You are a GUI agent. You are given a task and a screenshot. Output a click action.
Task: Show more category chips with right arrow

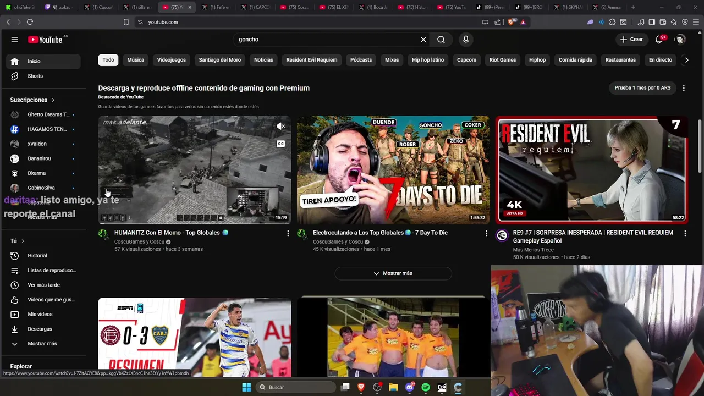pyautogui.click(x=686, y=60)
